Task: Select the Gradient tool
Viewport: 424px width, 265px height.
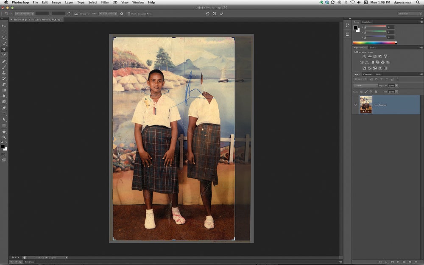Action: coord(4,90)
